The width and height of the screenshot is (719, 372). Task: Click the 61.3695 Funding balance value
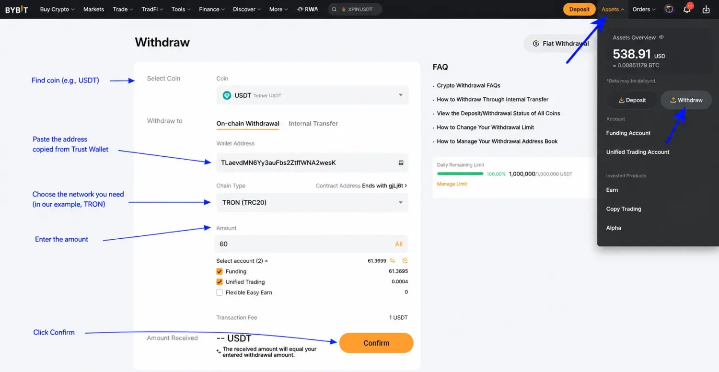[398, 271]
